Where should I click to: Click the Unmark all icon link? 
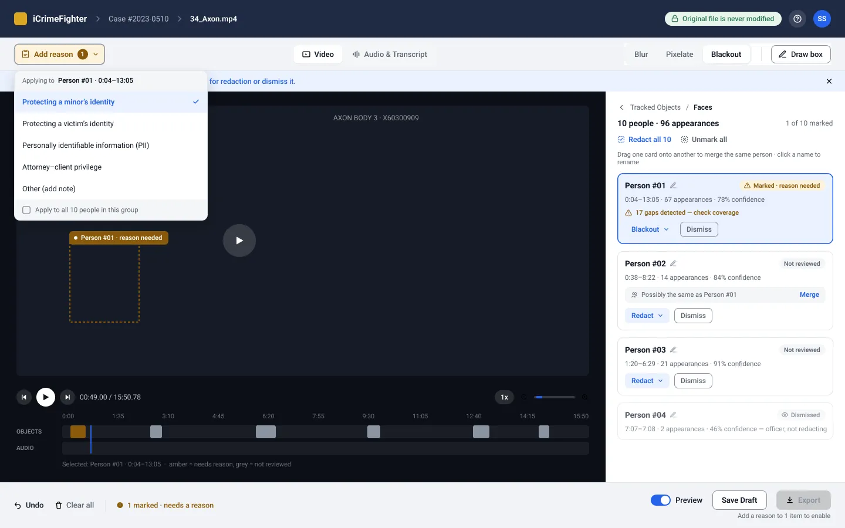[704, 140]
